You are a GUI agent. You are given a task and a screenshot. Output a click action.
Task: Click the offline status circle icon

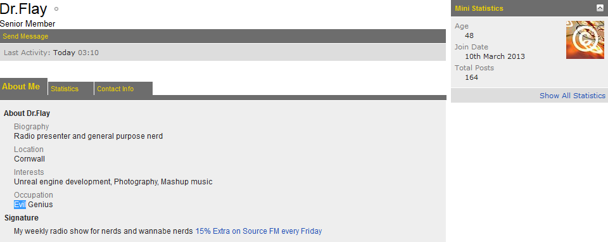(x=56, y=9)
